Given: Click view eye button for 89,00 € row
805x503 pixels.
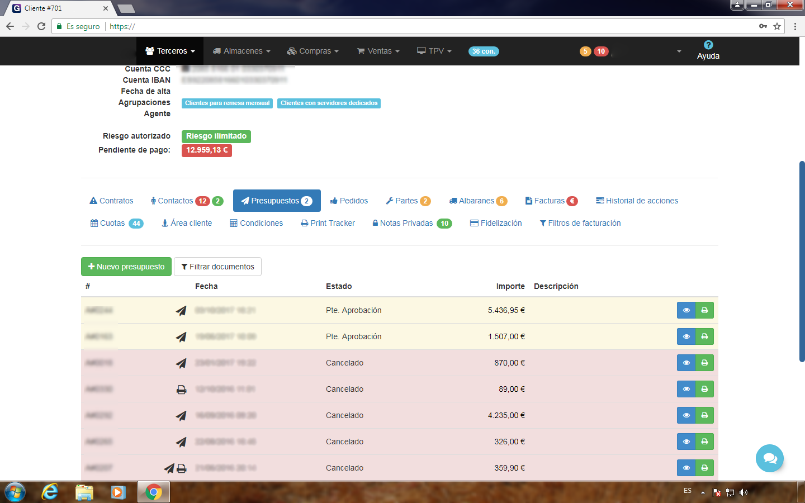Looking at the screenshot, I should (x=686, y=389).
